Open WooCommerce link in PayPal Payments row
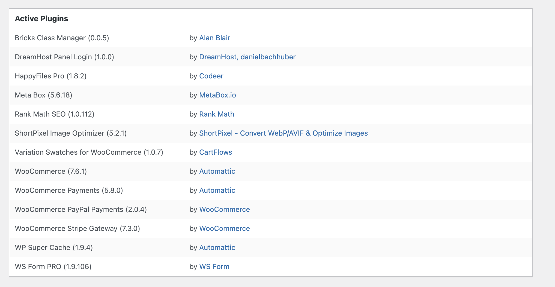This screenshot has height=287, width=555. 225,209
